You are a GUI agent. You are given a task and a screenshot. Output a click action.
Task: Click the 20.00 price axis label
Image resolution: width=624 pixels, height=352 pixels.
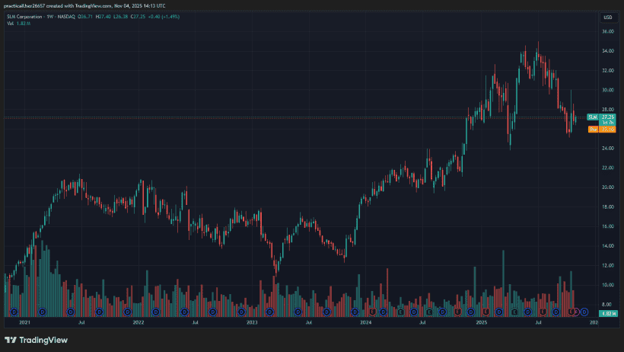click(607, 187)
